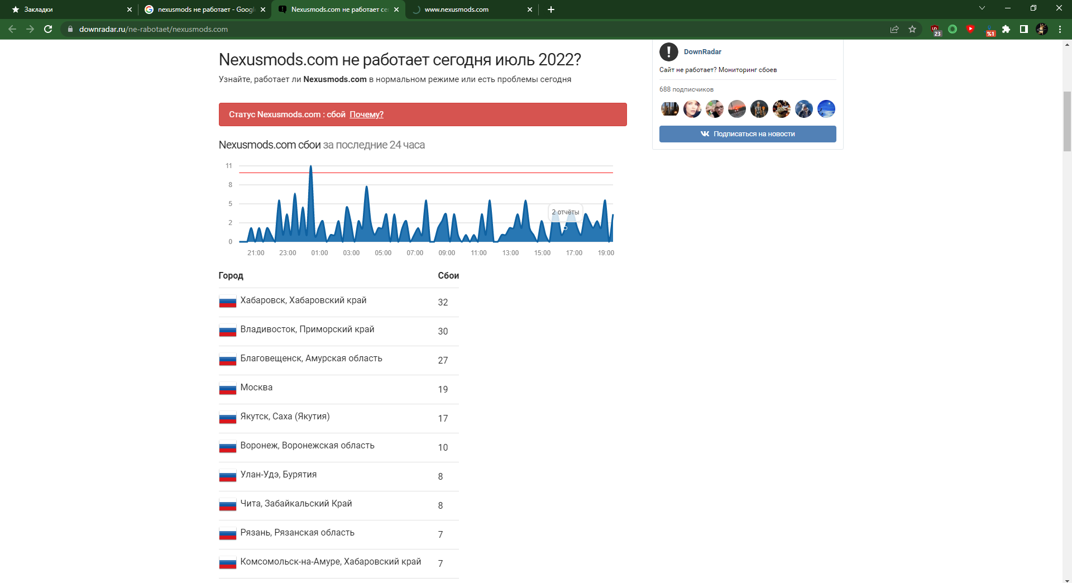The width and height of the screenshot is (1072, 583).
Task: Open a new browser tab
Action: click(x=551, y=9)
